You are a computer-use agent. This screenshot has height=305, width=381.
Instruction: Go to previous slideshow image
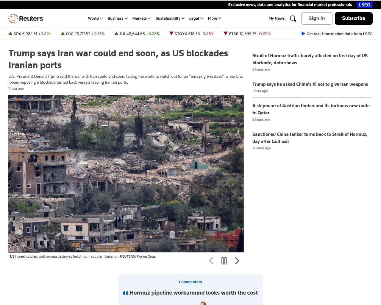tap(211, 261)
